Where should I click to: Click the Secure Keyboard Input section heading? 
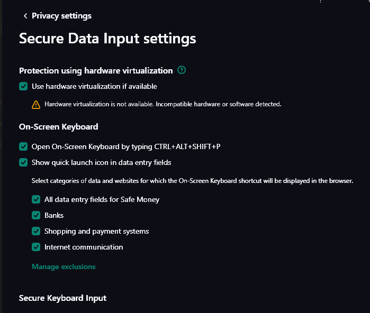click(62, 298)
